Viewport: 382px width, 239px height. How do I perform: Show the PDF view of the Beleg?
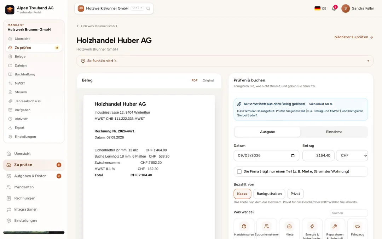[195, 80]
